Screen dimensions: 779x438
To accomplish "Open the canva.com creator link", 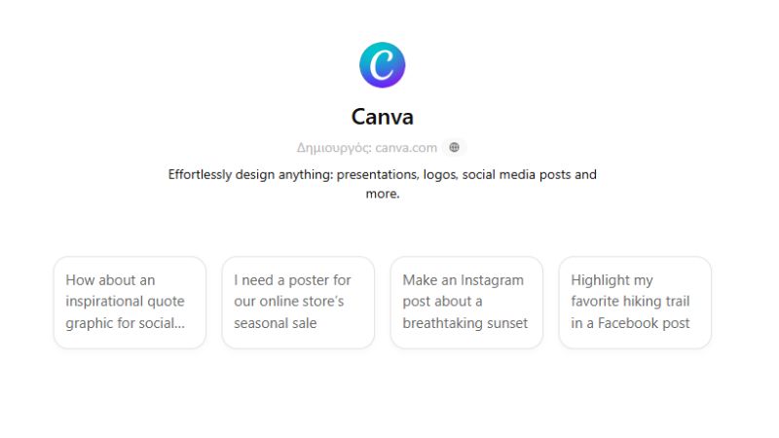I will 406,148.
